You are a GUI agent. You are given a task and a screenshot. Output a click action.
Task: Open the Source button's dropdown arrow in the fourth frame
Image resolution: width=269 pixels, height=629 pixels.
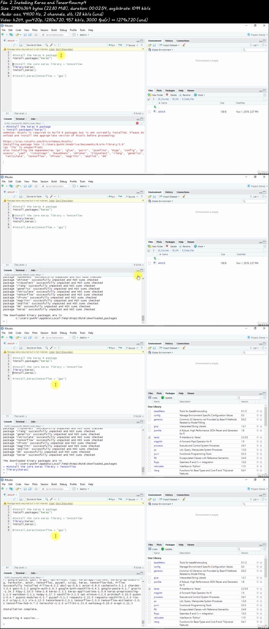[137, 499]
